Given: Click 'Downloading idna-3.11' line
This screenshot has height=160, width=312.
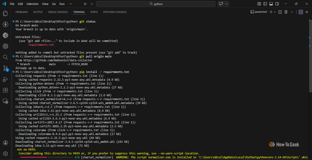Looking at the screenshot, I should click(x=52, y=146).
